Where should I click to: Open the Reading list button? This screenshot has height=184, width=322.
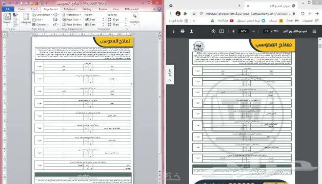178,20
